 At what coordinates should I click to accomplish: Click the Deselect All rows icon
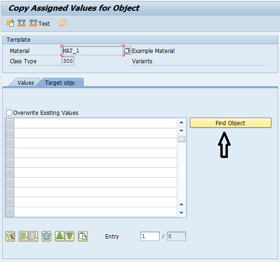click(x=33, y=236)
